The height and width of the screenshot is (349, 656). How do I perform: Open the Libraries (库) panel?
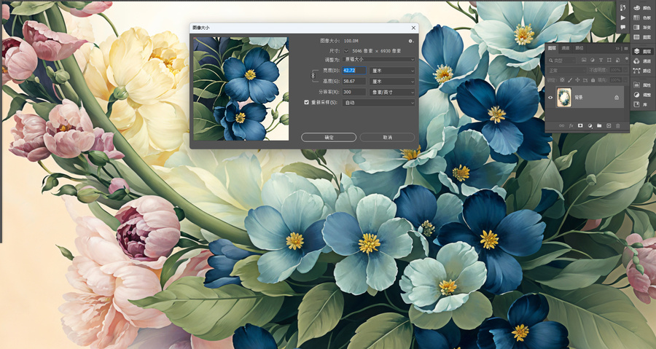(641, 104)
